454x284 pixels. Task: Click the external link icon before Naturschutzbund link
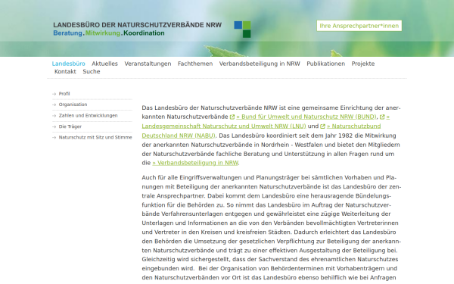[323, 126]
